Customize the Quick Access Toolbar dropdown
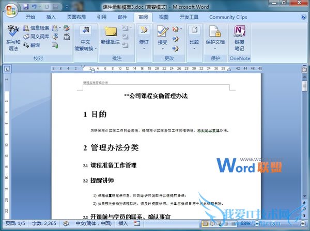This screenshot has height=231, width=310. 67,7
